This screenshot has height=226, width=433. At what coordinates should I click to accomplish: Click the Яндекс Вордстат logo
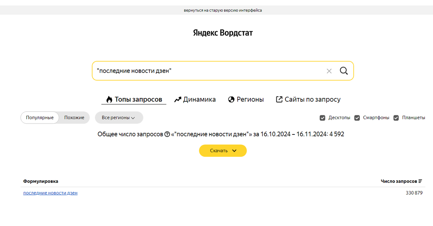[223, 33]
